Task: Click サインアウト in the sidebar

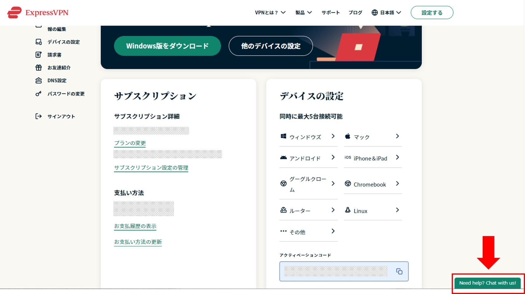Action: coord(61,116)
